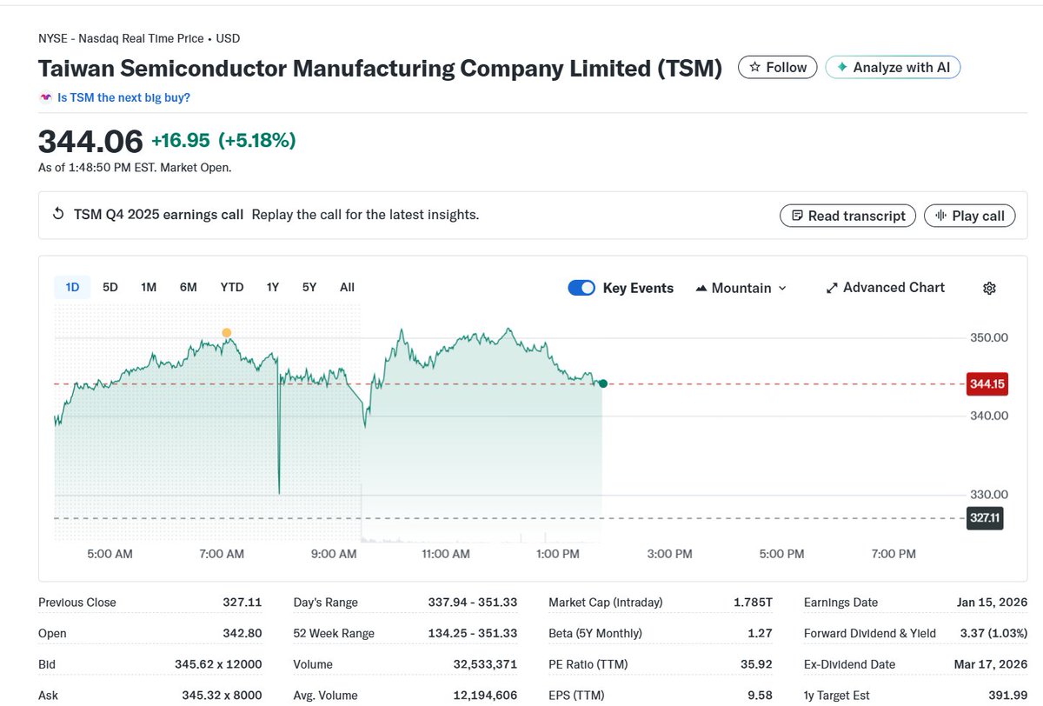Click the red 344.15 price label
1043x706 pixels.
[x=986, y=383]
